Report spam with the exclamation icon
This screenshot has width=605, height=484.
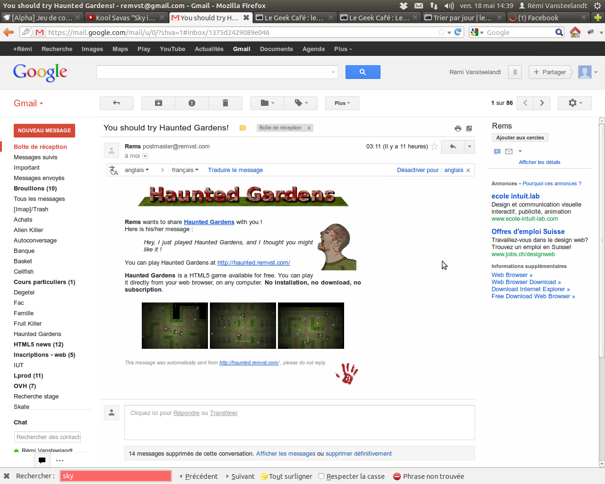coord(192,103)
